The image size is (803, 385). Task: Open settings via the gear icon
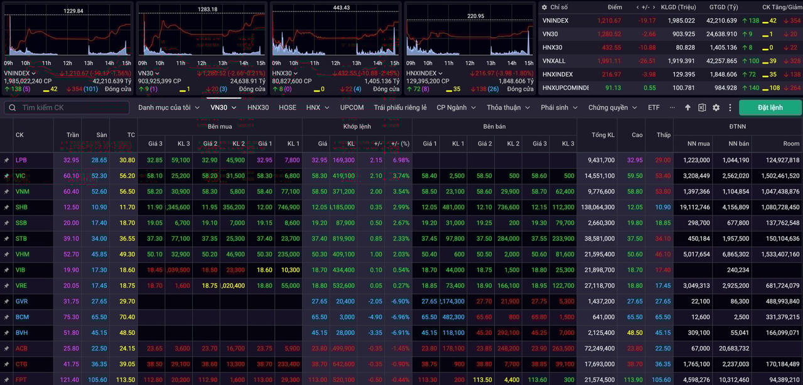click(x=716, y=107)
